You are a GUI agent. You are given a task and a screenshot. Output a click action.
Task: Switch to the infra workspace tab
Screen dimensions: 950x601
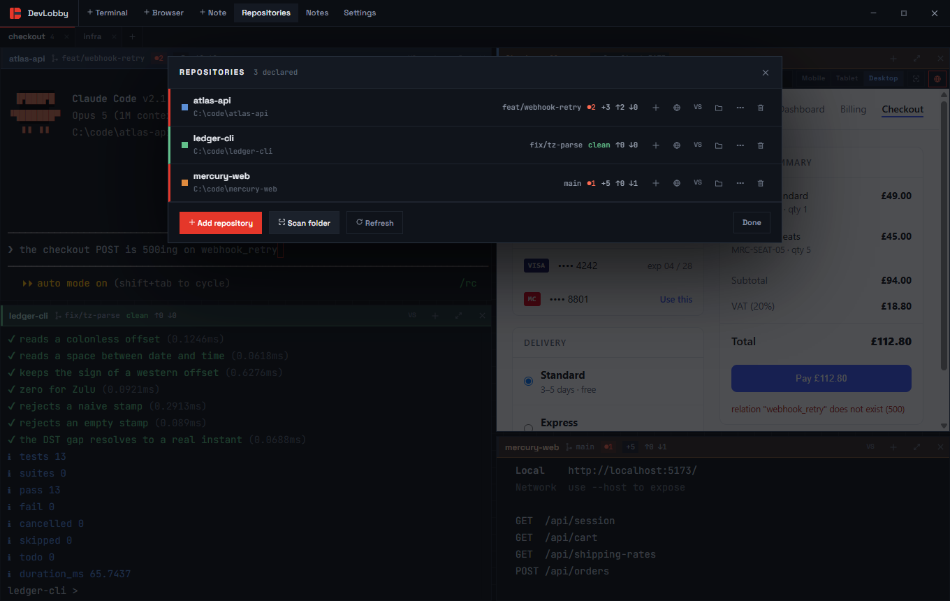coord(92,36)
